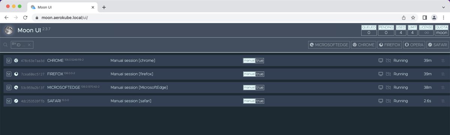Screen dimensions: 450x135
Task: Click the video-off icon on the Chrome row
Action: coord(388,60)
